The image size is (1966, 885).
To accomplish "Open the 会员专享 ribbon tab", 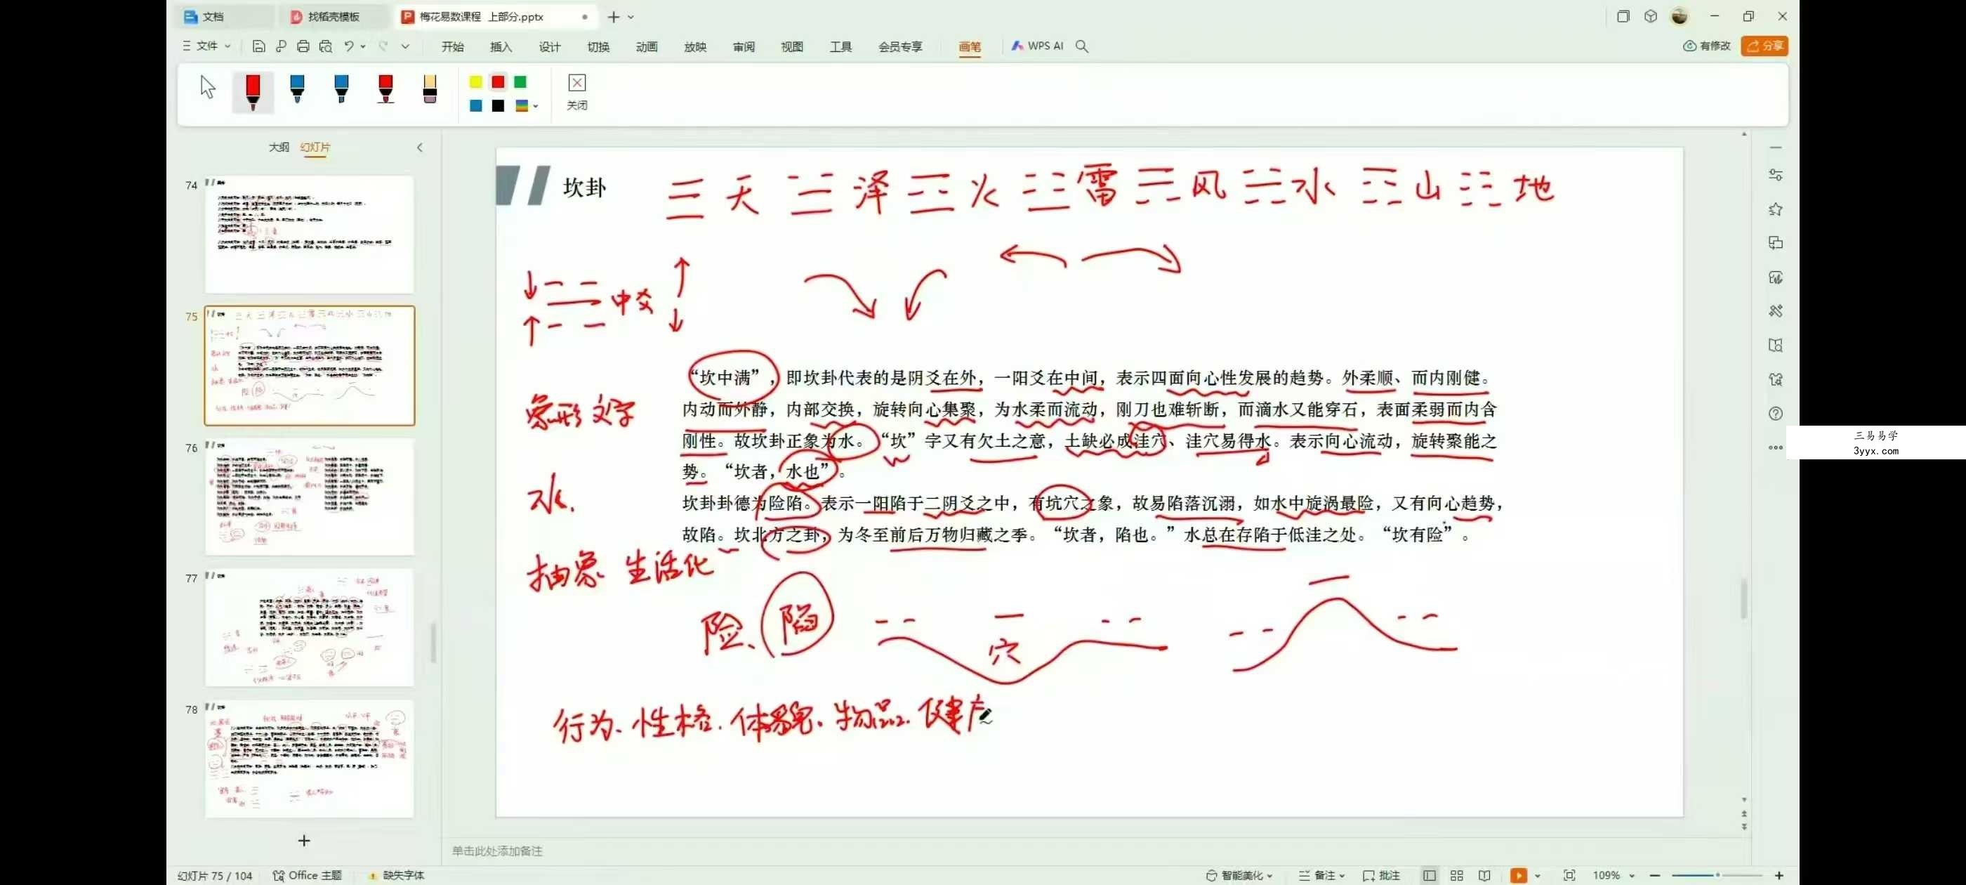I will coord(901,46).
